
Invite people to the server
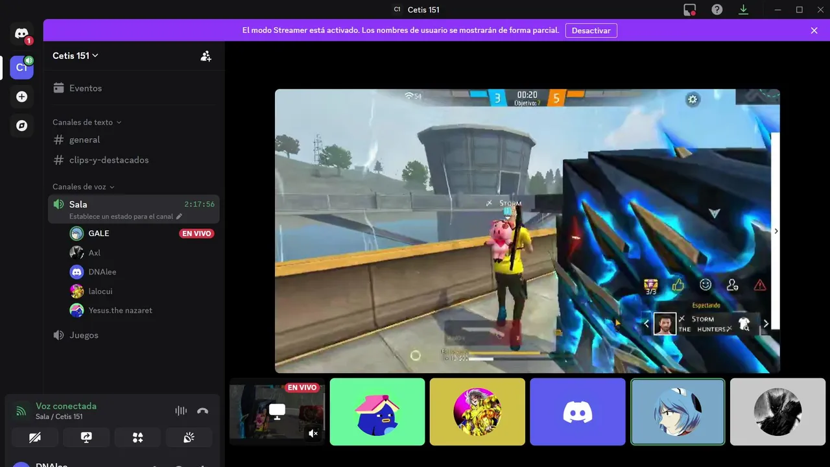[206, 56]
